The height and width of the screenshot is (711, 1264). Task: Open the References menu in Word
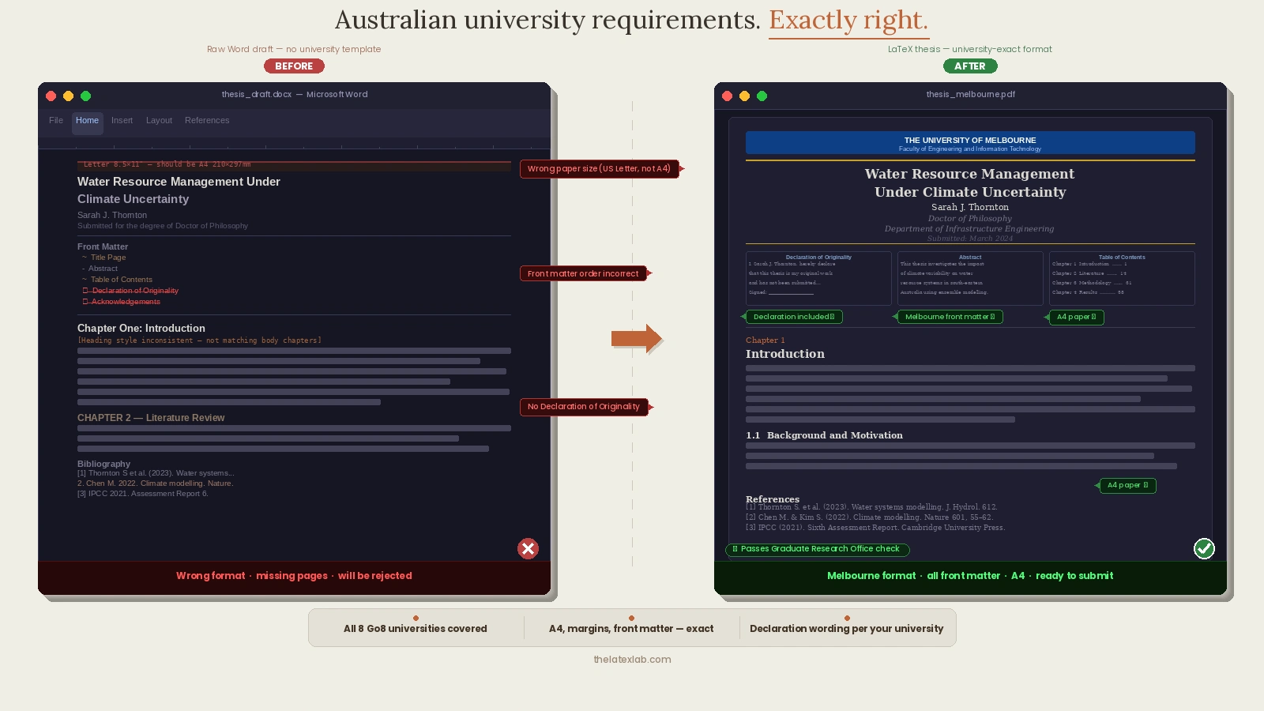pos(207,121)
